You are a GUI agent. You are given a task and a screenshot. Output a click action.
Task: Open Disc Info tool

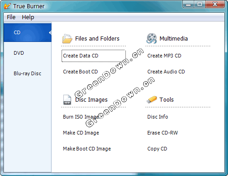[158, 117]
